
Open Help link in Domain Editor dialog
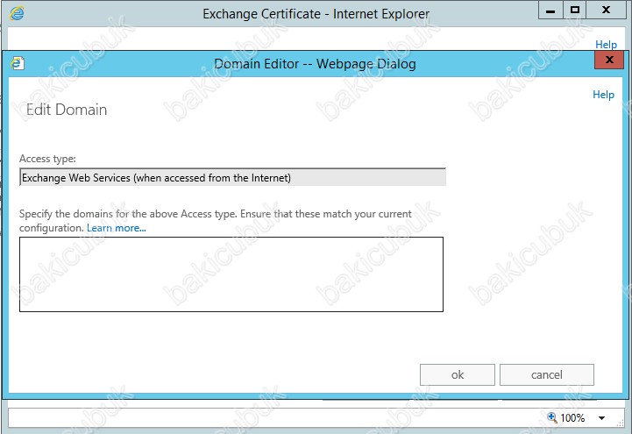[603, 95]
